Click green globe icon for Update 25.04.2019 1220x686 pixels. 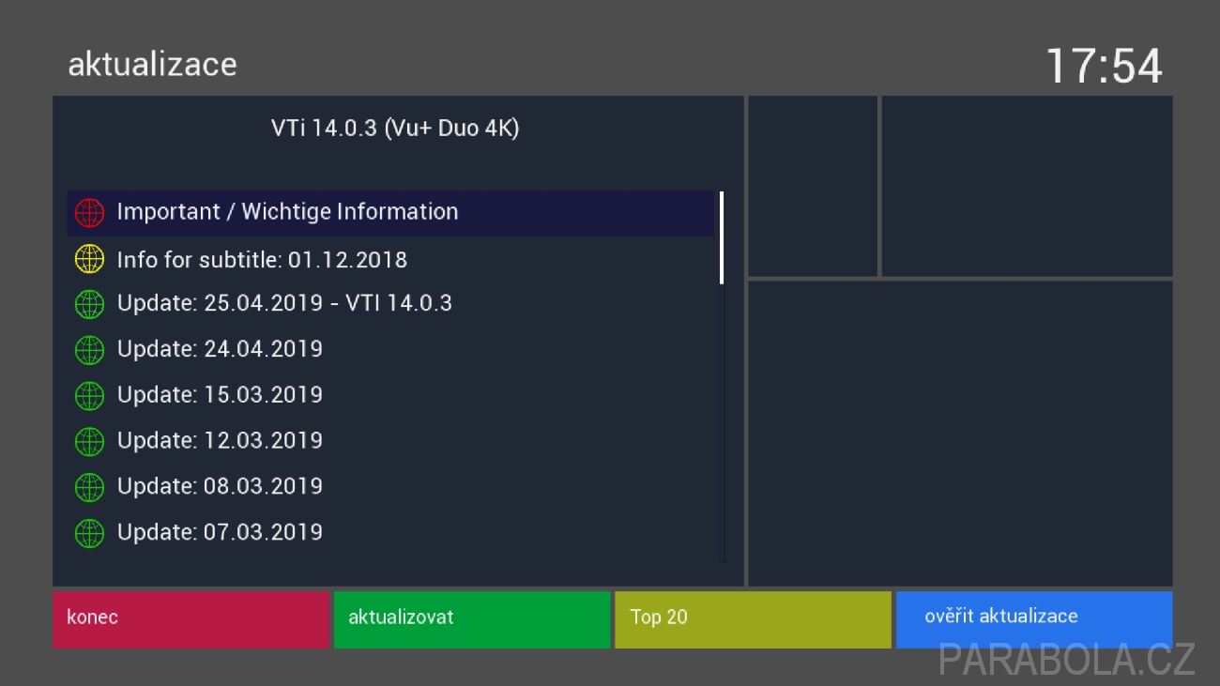point(89,304)
